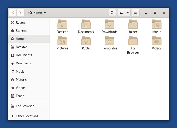177x128 pixels.
Task: Open Music in the sidebar
Action: coord(29,72)
